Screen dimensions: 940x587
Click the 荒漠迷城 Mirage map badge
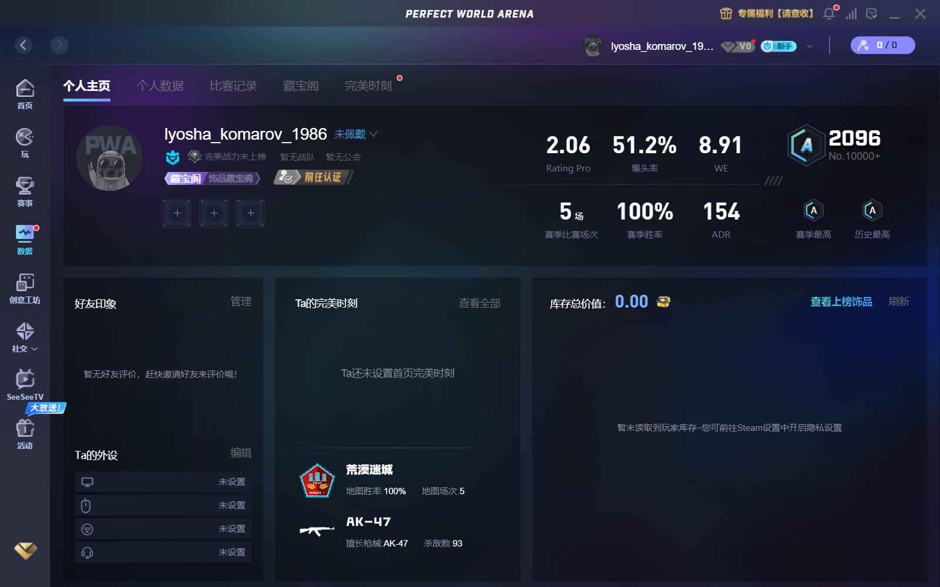tap(317, 480)
